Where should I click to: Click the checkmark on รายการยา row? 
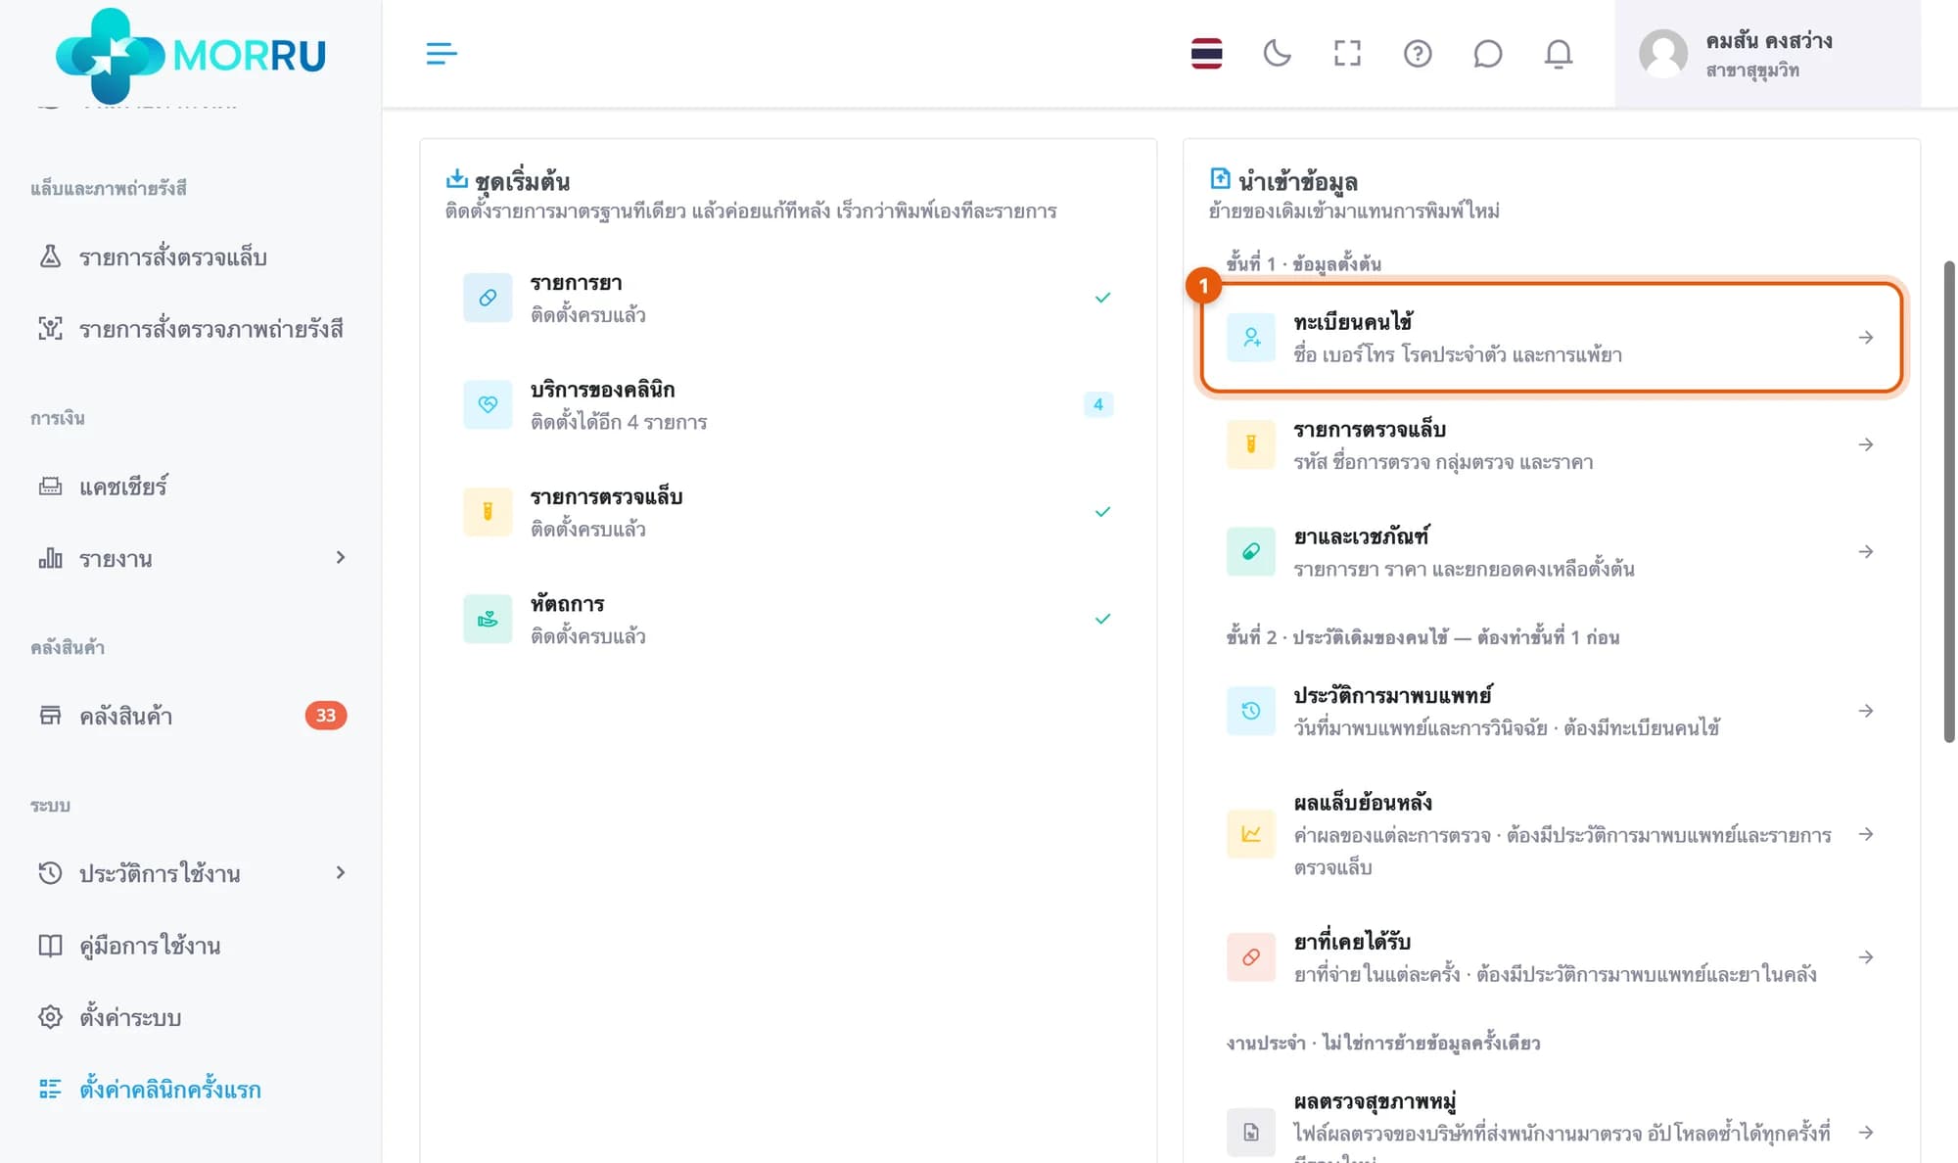(x=1102, y=298)
